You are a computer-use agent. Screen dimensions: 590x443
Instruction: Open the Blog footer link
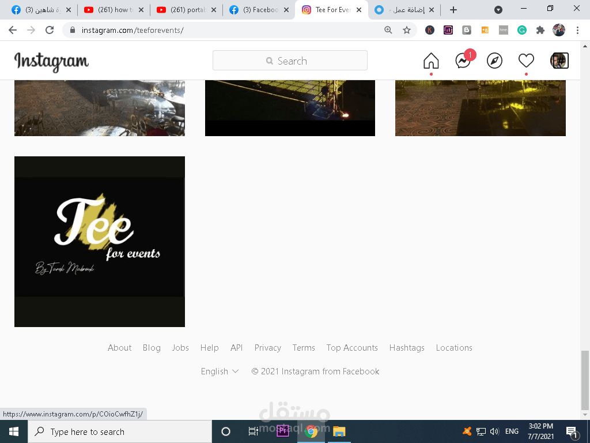(152, 348)
